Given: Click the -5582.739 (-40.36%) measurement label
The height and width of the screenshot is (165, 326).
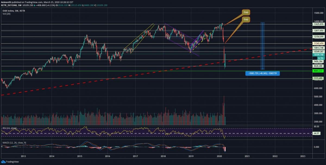Looking at the screenshot, I should pos(263,73).
